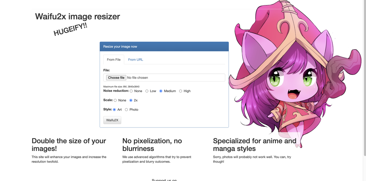Click the Style label
The image size is (366, 181).
pyautogui.click(x=108, y=109)
